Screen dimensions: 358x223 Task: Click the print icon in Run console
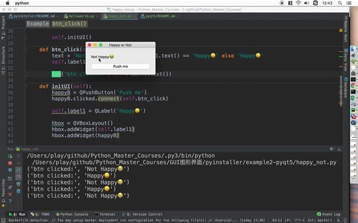pos(18,184)
